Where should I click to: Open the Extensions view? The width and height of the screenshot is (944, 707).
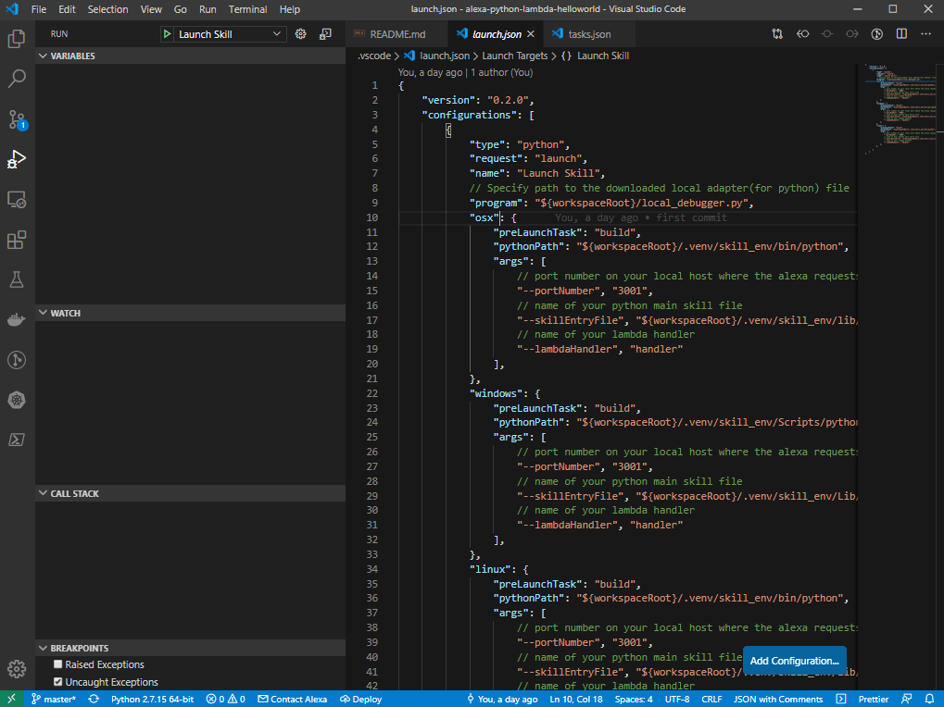click(x=17, y=240)
